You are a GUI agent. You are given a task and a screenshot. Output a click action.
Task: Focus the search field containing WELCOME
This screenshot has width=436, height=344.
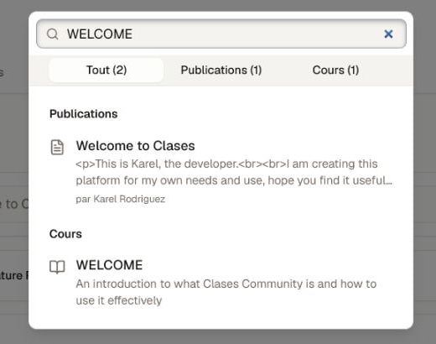pos(221,34)
